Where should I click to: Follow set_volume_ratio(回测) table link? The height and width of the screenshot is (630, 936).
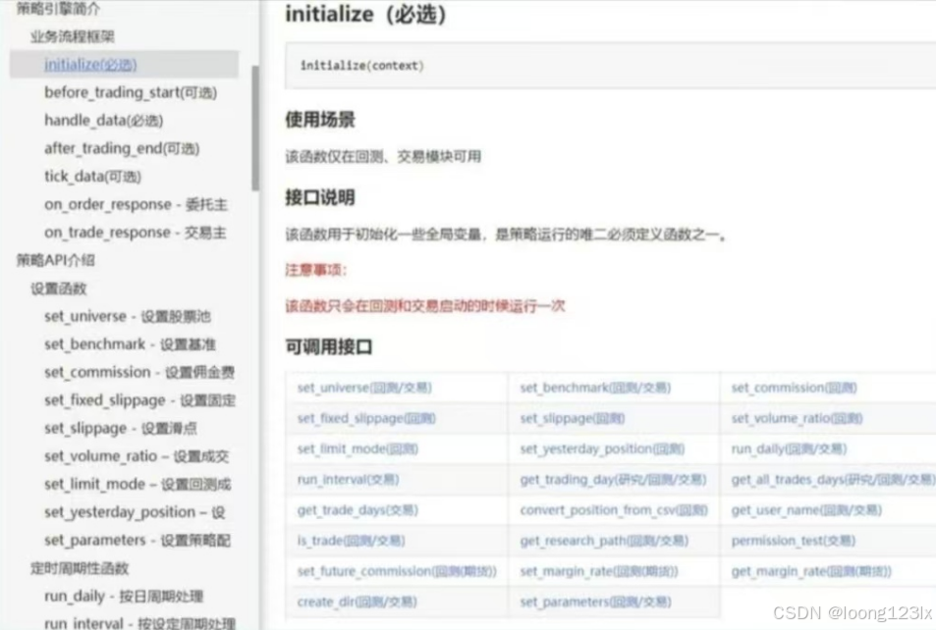[x=797, y=419]
